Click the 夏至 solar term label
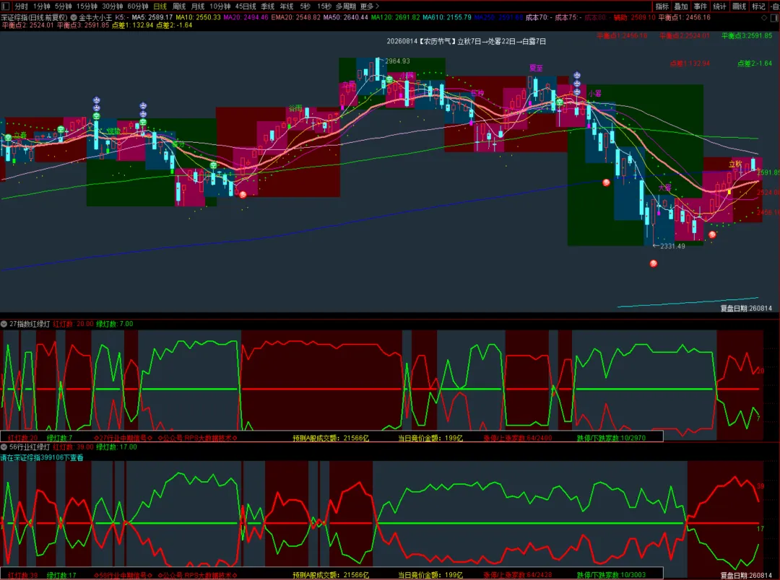This screenshot has width=780, height=580. tap(536, 68)
